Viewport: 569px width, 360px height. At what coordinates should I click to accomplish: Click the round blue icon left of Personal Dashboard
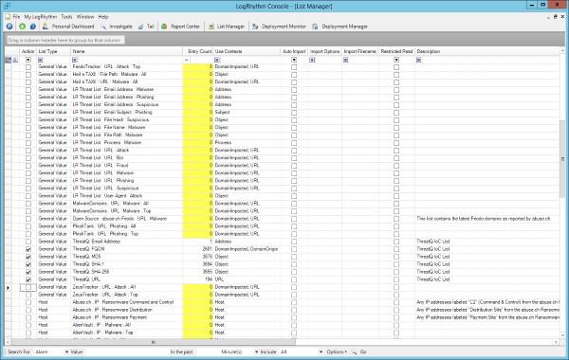(32, 27)
